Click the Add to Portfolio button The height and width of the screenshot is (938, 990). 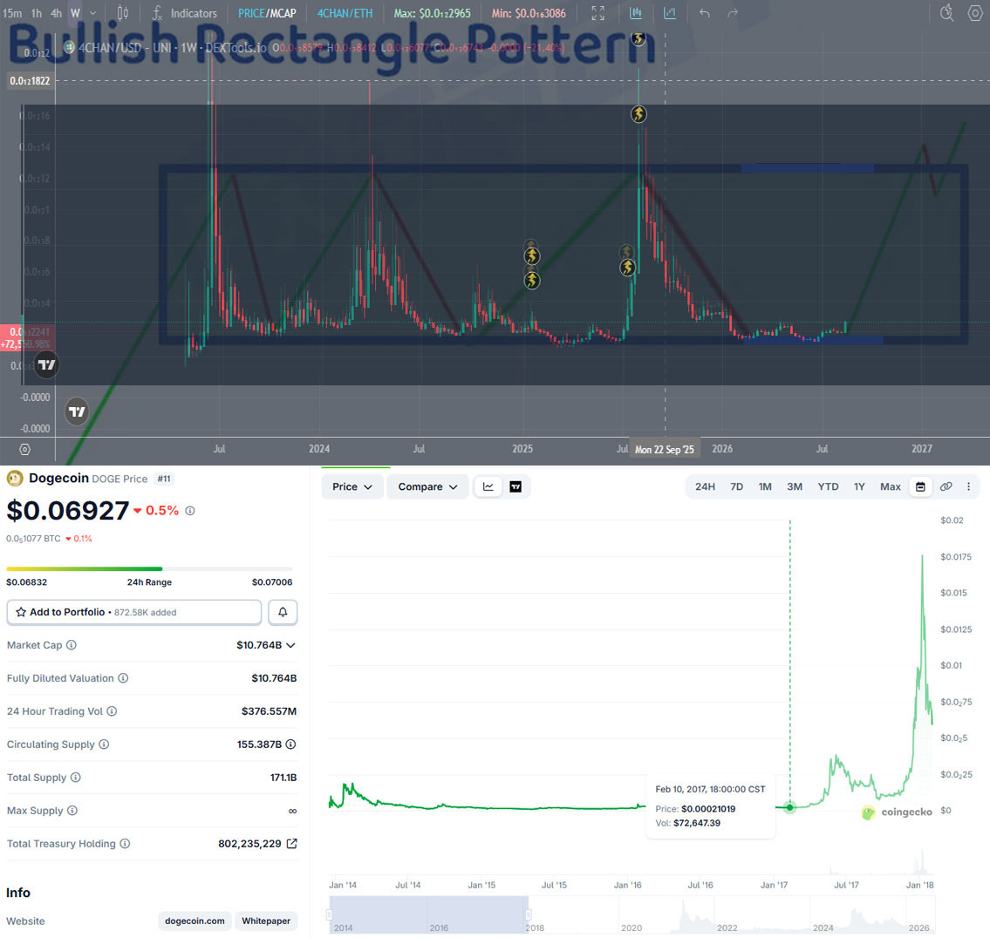pyautogui.click(x=133, y=612)
